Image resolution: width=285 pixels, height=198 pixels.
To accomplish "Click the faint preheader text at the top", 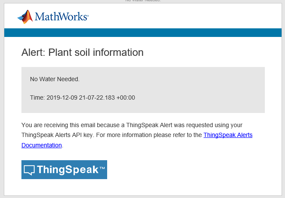I will (x=143, y=1).
